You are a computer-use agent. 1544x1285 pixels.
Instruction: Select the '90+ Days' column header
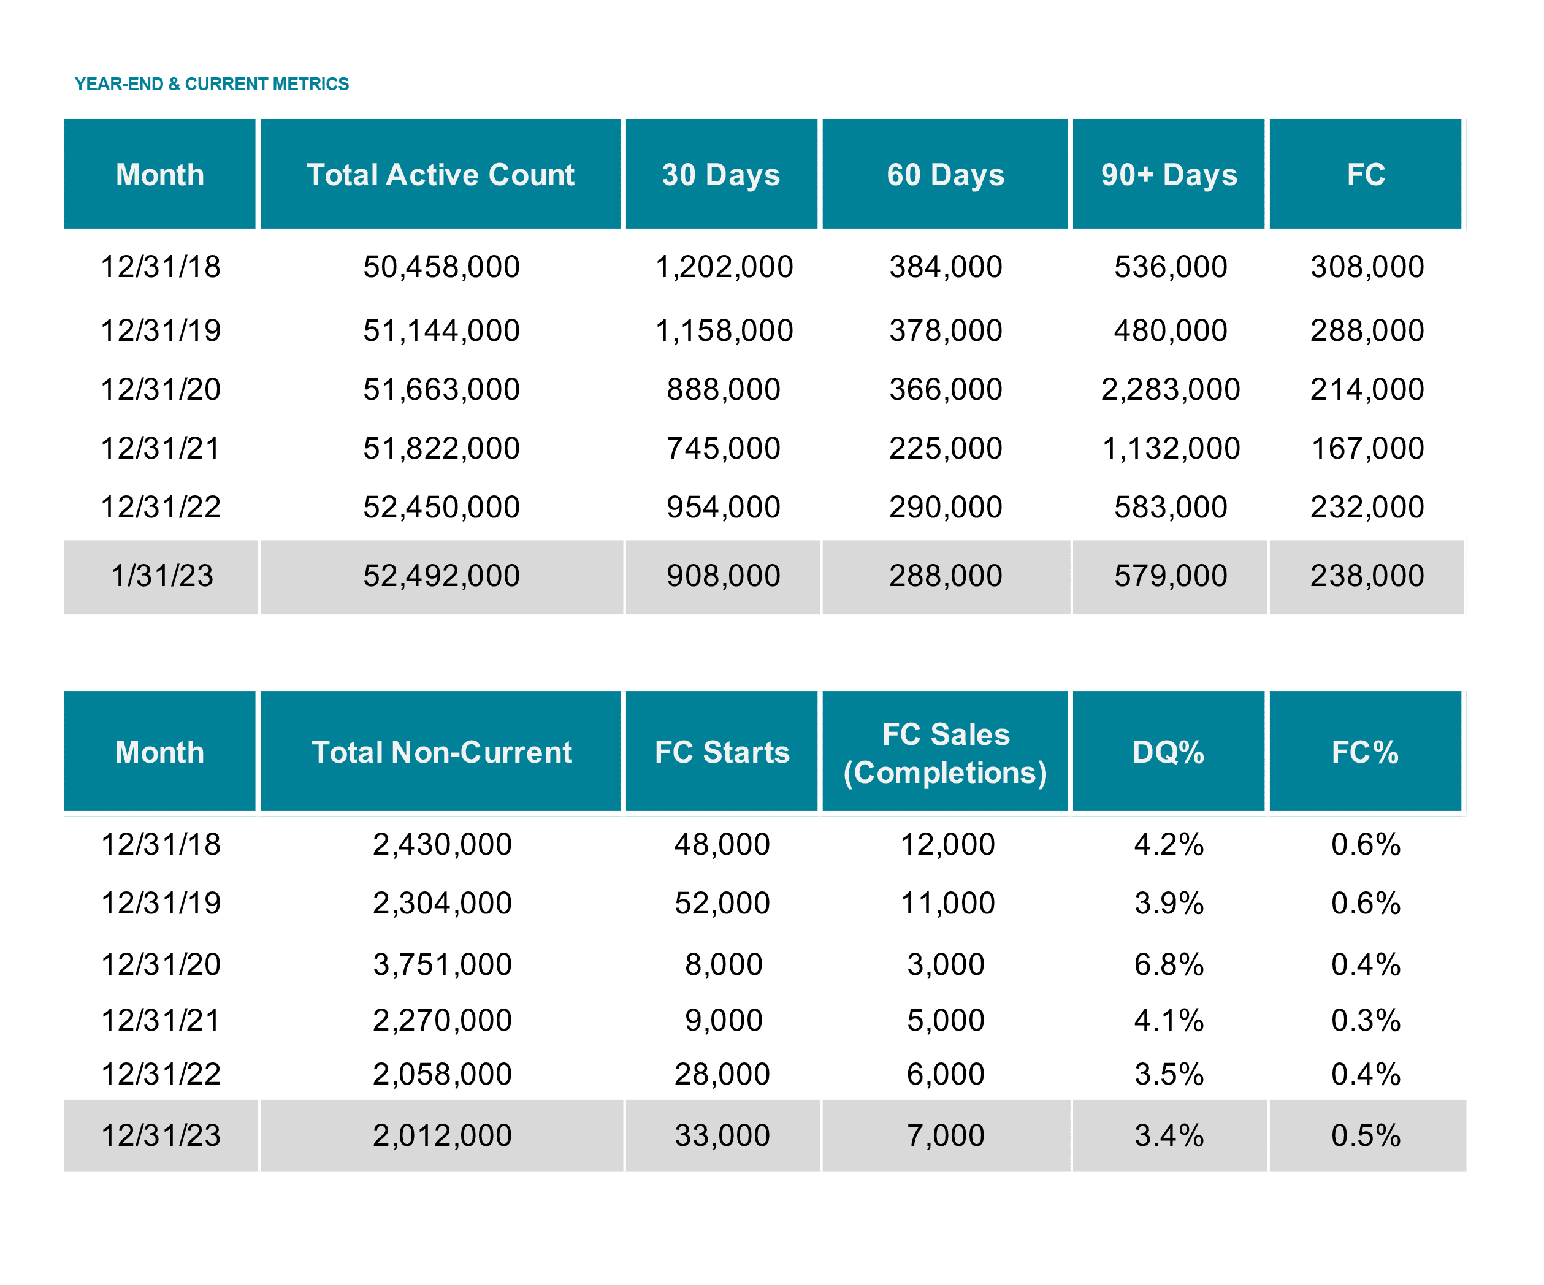point(1168,174)
